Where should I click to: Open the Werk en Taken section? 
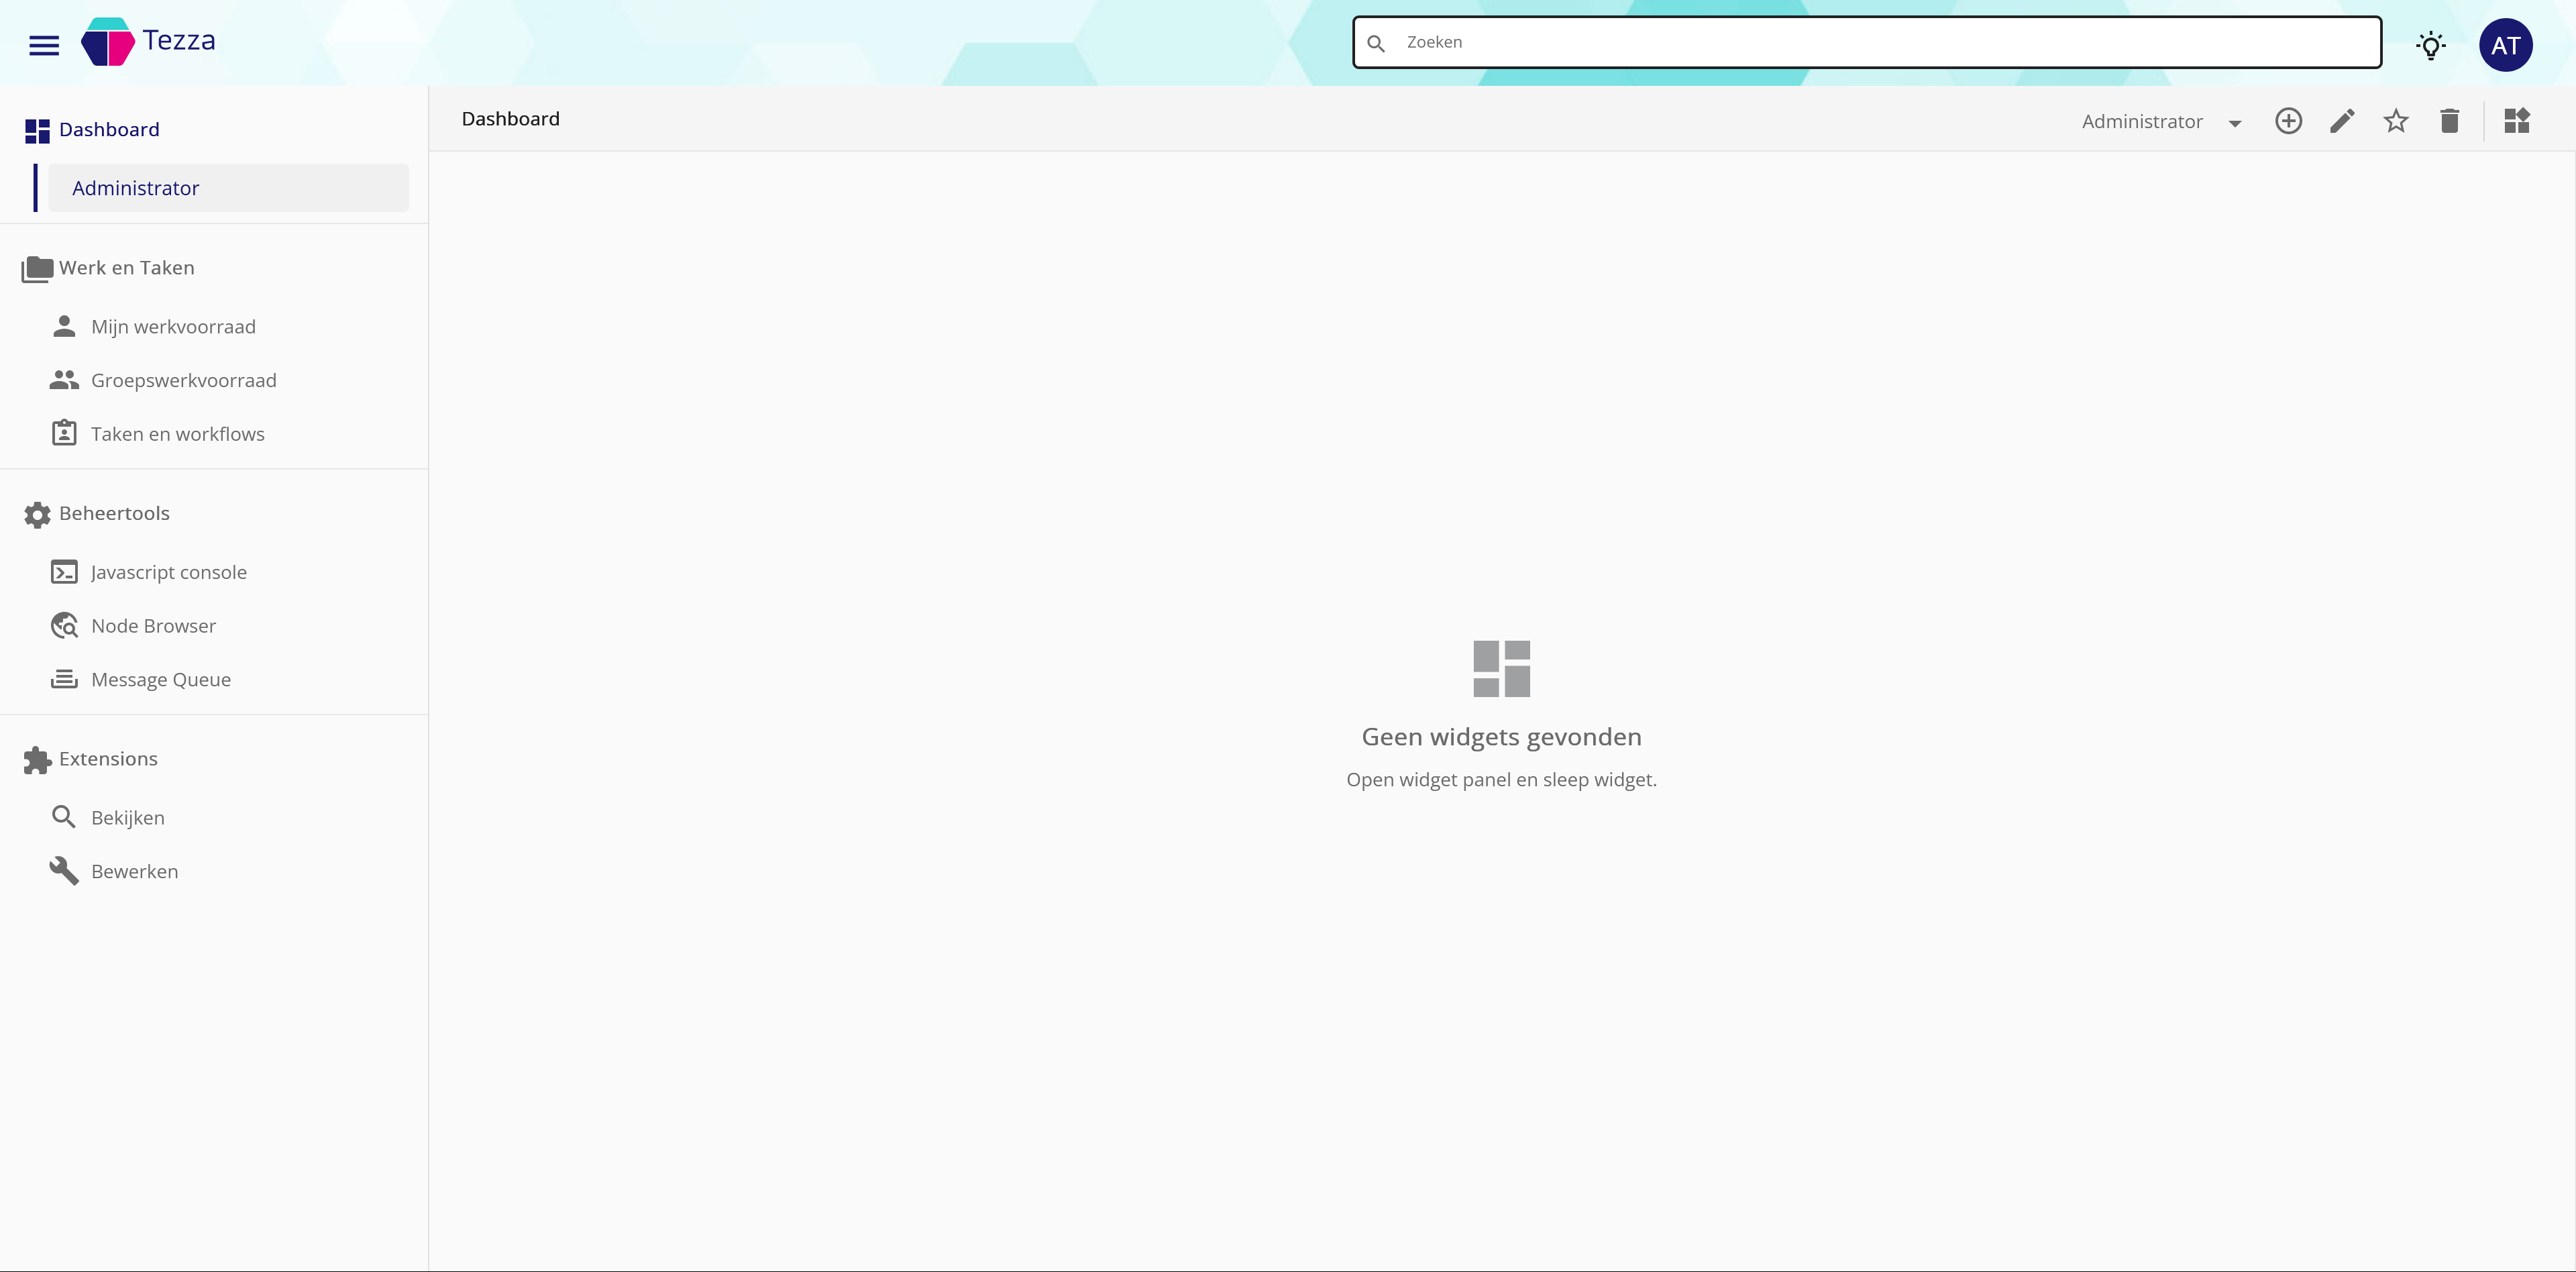click(126, 268)
